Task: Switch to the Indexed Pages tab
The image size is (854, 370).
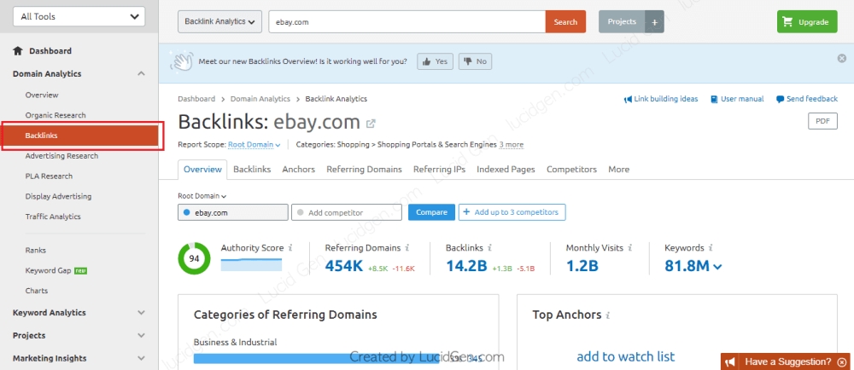Action: 506,170
